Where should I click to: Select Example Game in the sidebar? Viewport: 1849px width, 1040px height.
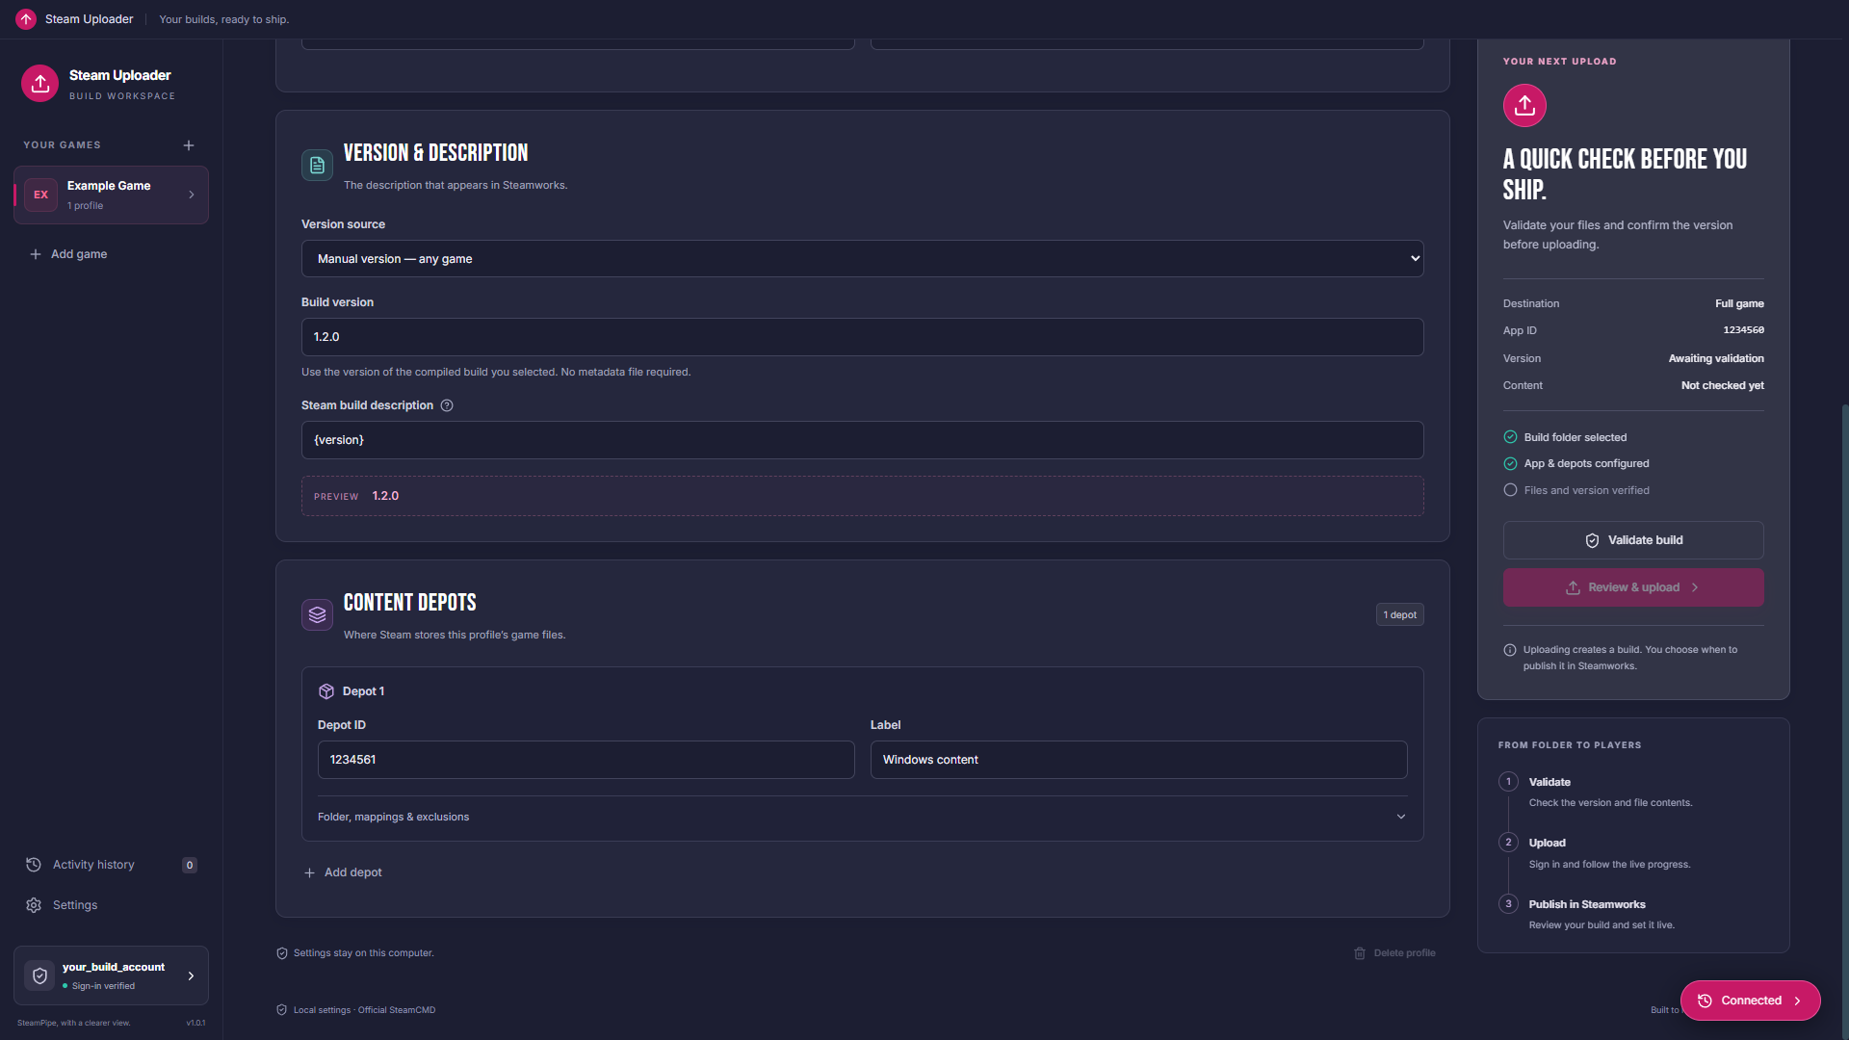[x=111, y=195]
